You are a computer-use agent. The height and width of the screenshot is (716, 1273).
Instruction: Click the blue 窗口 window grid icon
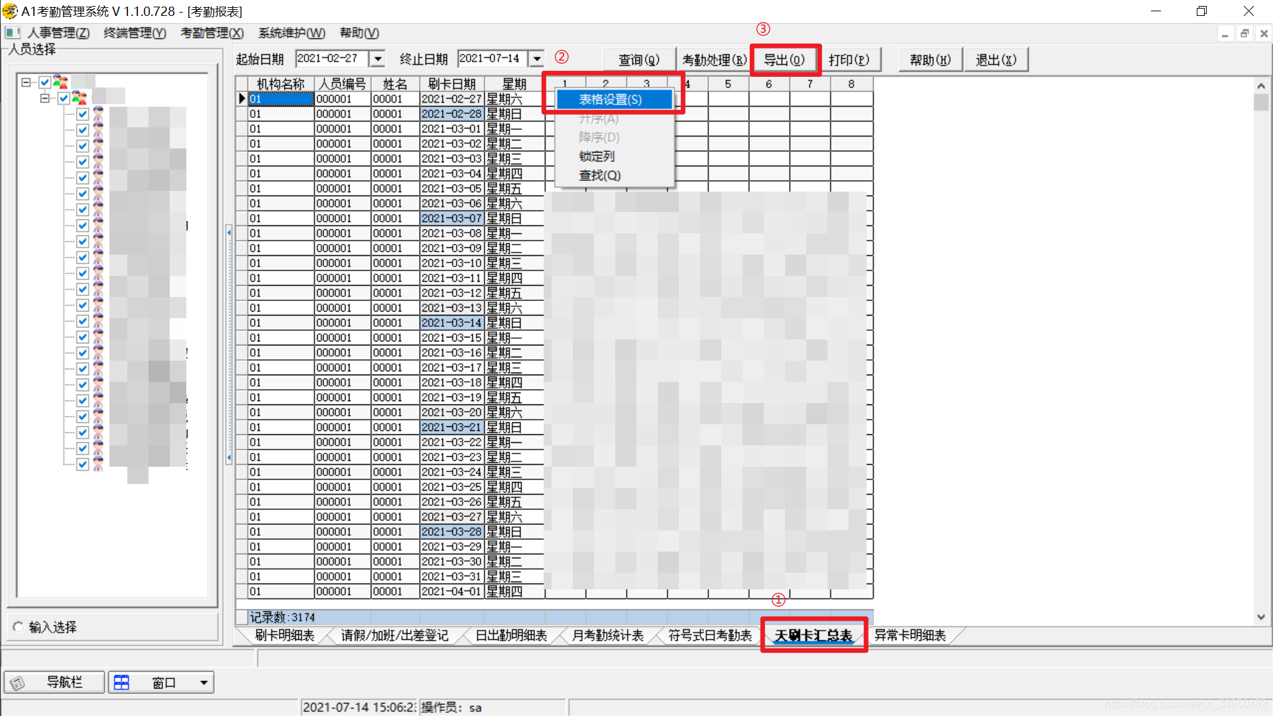click(x=121, y=682)
